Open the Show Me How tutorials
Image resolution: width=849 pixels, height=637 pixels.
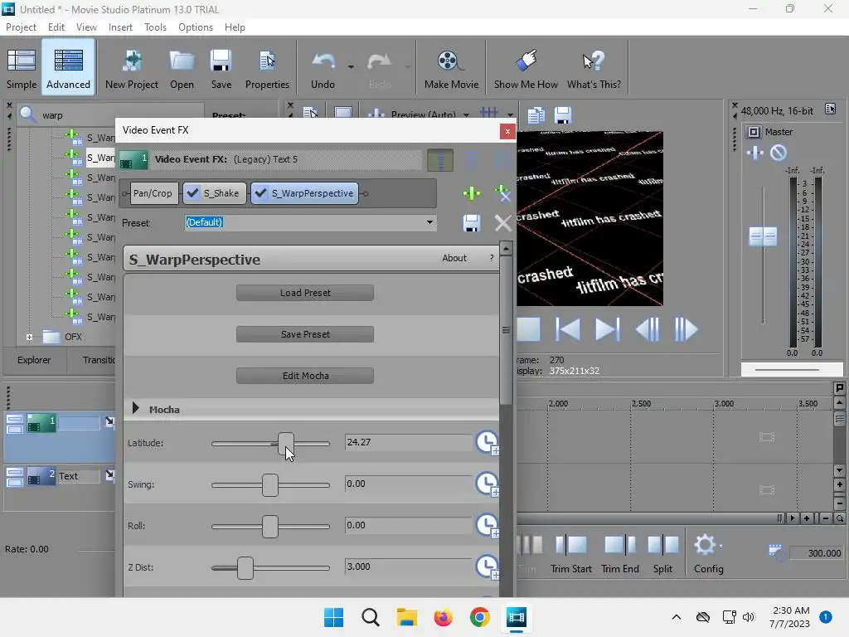(x=526, y=68)
